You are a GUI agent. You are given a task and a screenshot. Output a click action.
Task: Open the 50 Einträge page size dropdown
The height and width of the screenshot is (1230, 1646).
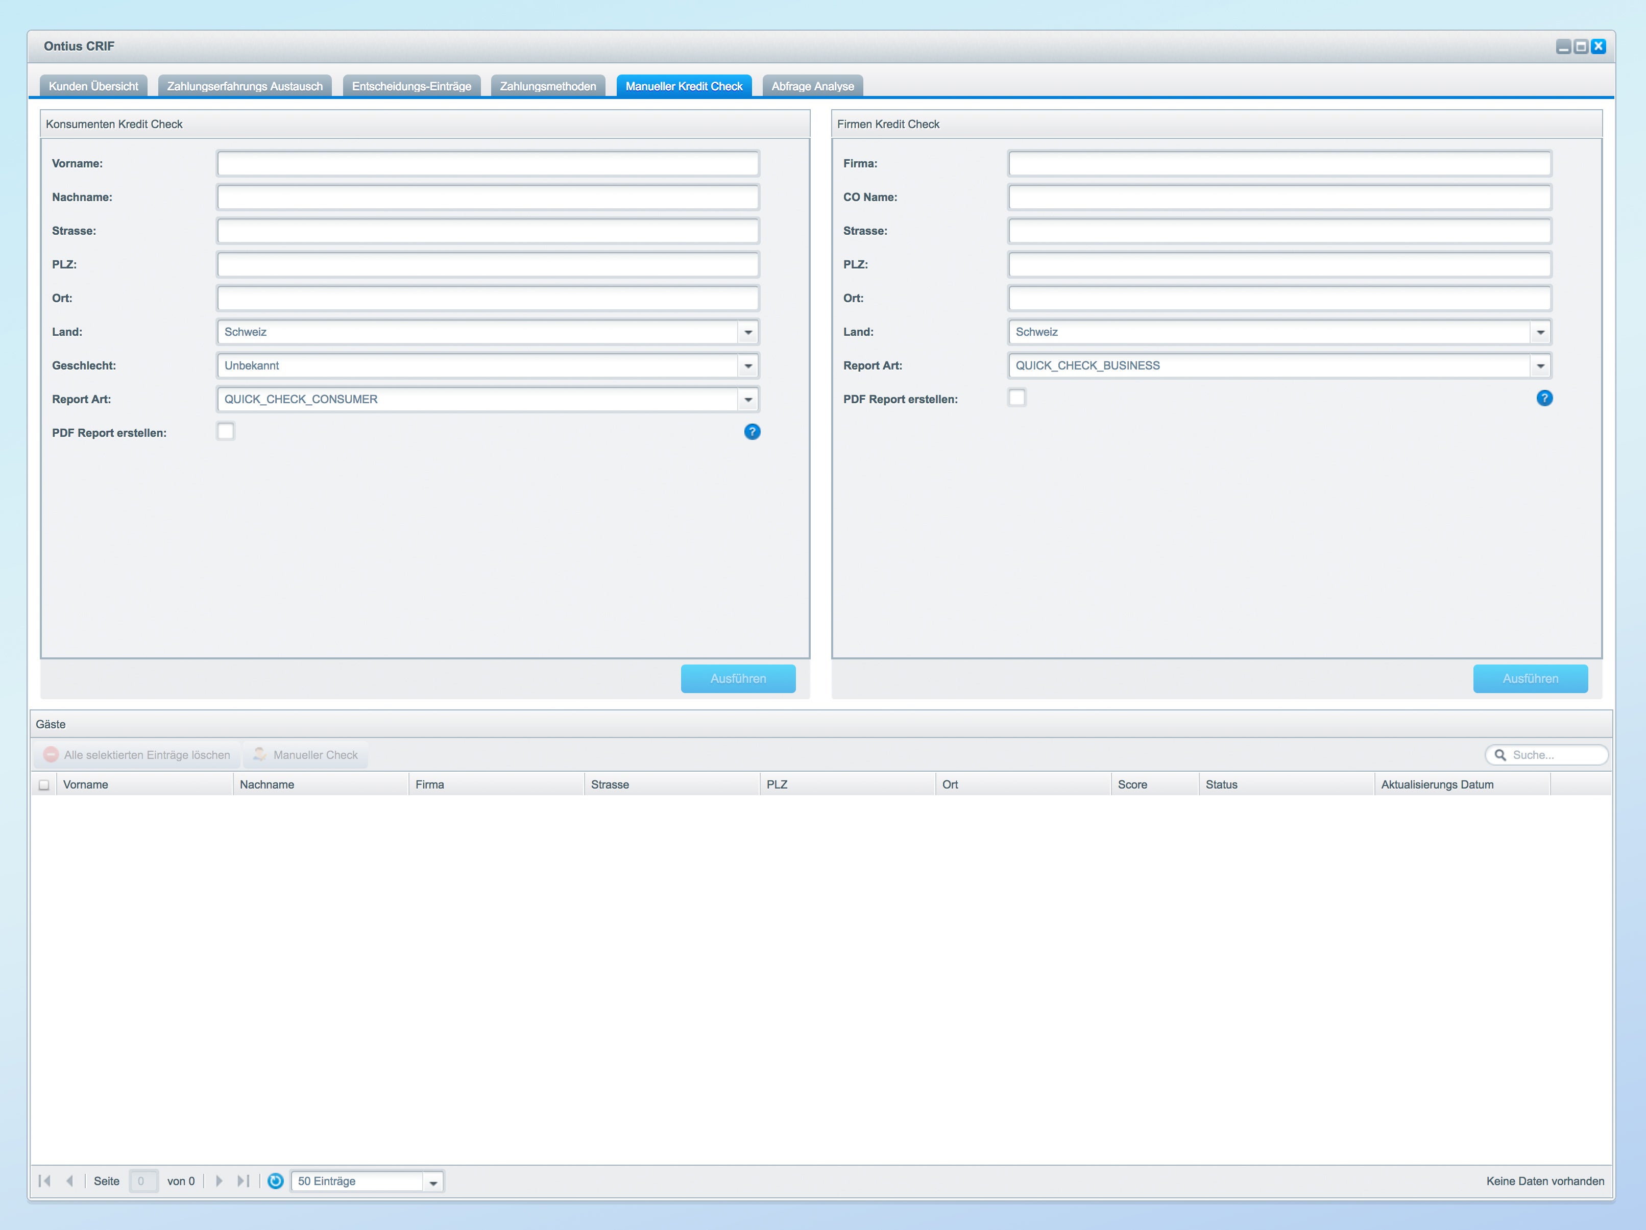tap(433, 1182)
